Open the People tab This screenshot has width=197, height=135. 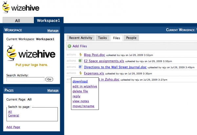click(131, 38)
